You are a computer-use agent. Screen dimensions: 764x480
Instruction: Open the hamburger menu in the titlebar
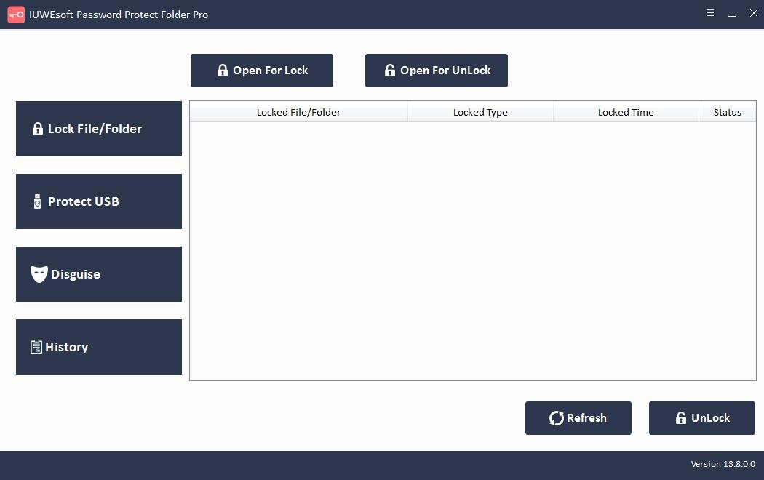click(709, 13)
